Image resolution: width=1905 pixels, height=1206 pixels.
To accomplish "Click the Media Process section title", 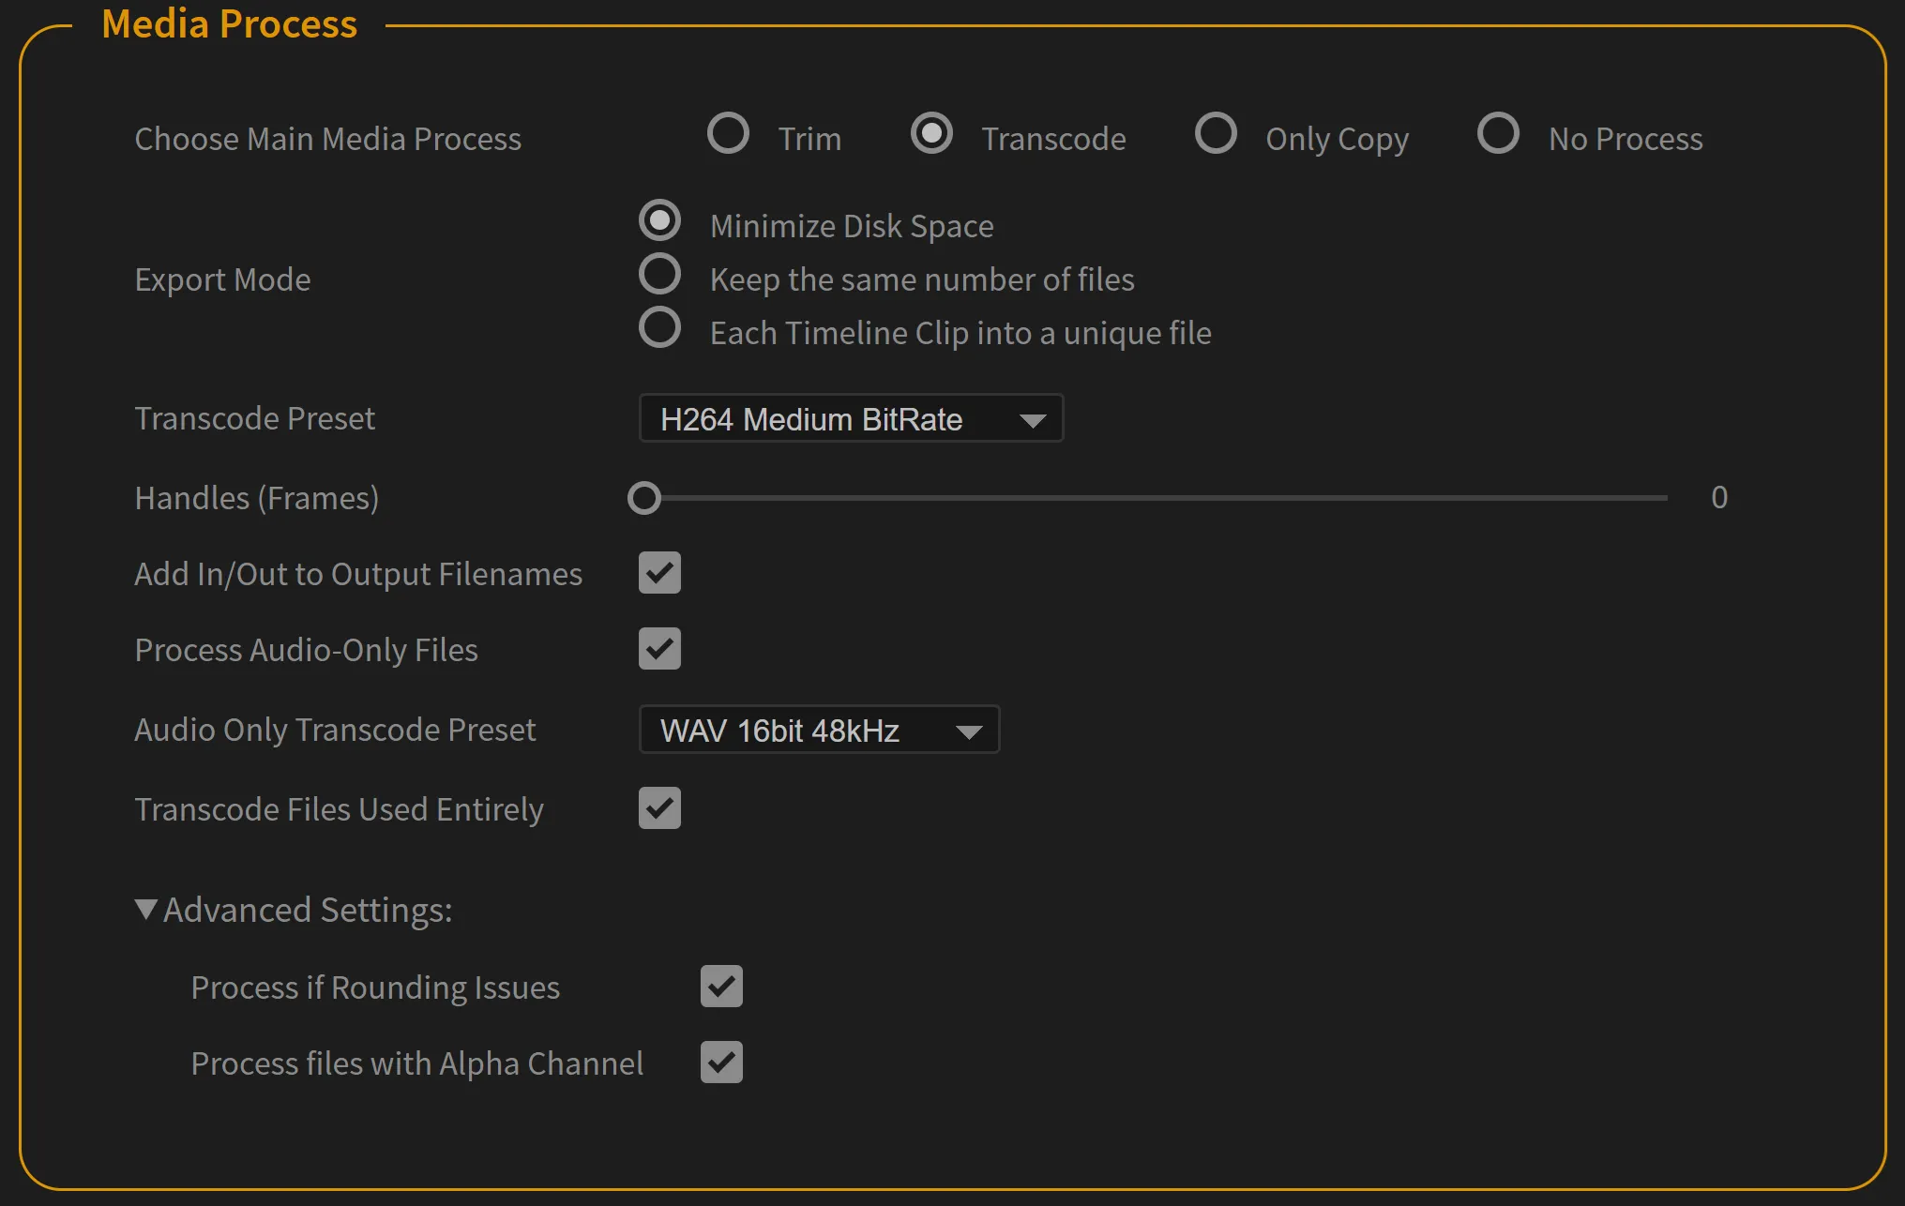I will [x=230, y=23].
